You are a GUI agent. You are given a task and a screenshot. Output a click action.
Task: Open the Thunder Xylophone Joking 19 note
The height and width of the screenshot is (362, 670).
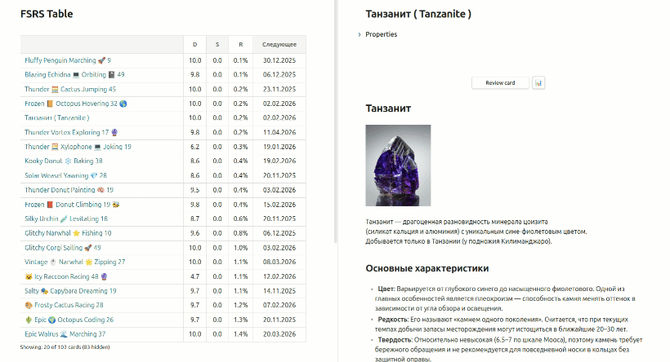[x=78, y=147]
